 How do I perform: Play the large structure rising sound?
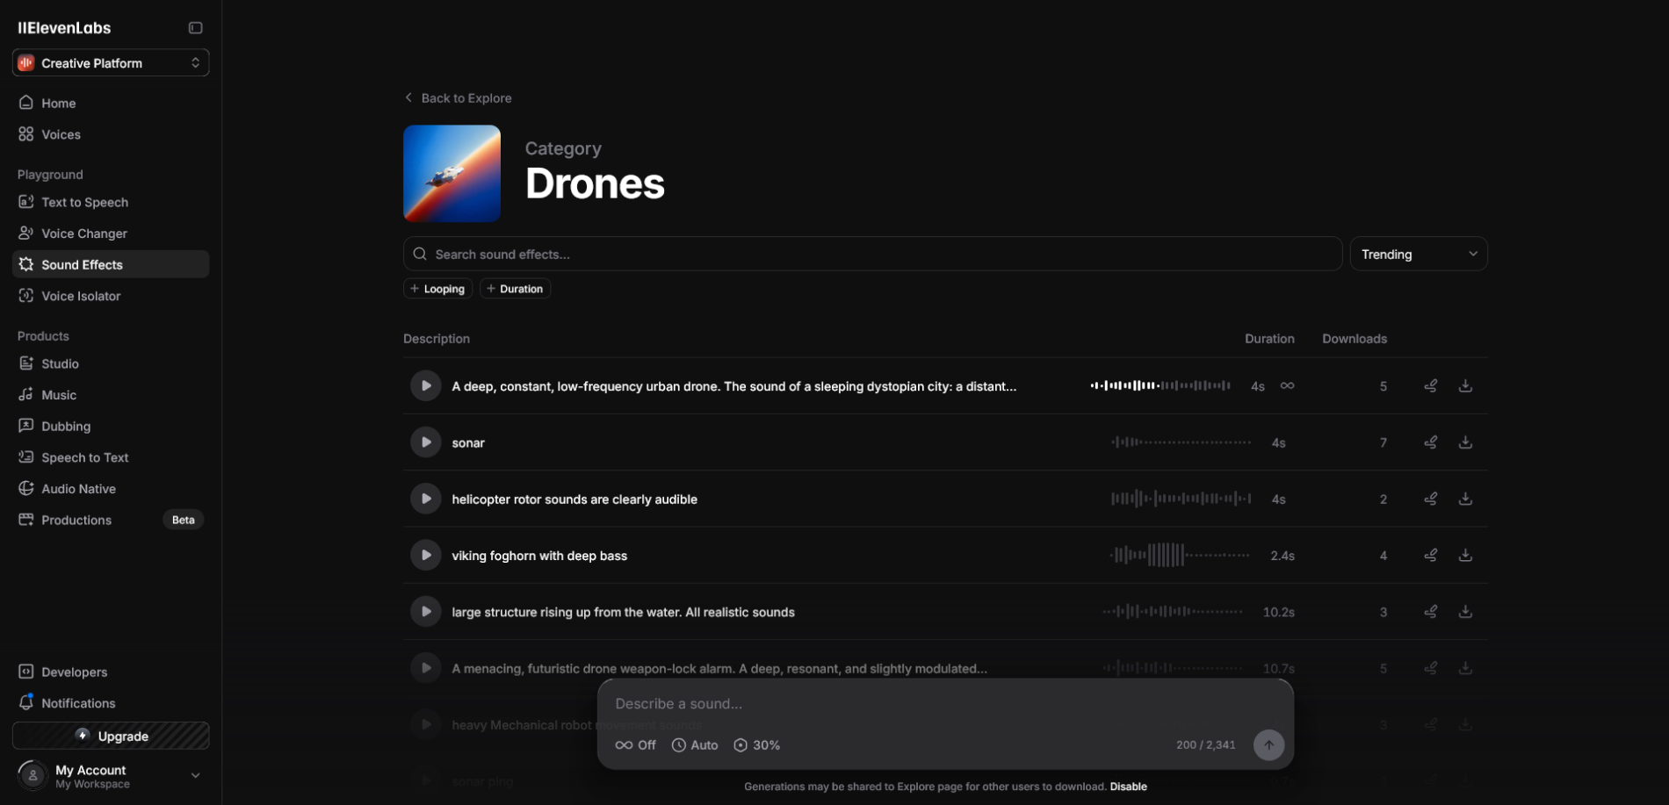[425, 612]
